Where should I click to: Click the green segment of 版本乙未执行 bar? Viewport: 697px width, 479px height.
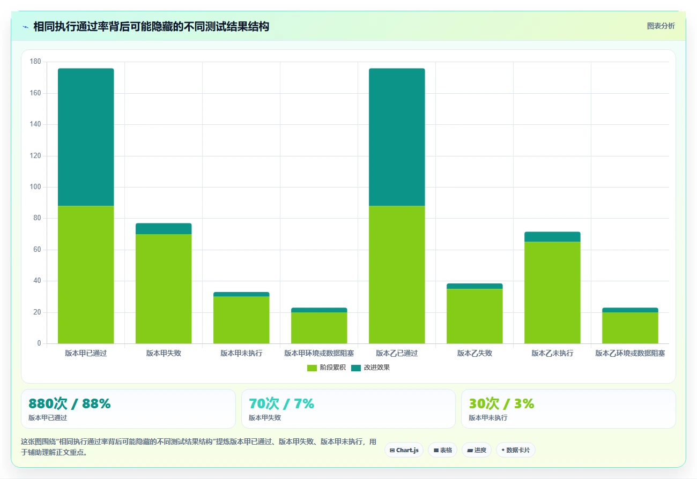click(x=552, y=293)
